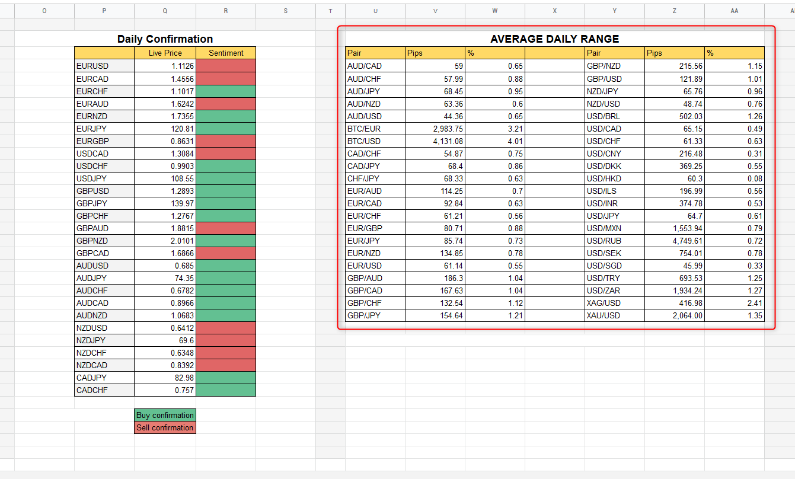795x479 pixels.
Task: Select column header P
Action: (104, 10)
